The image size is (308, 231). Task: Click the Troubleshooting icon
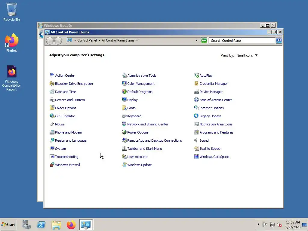(x=52, y=156)
